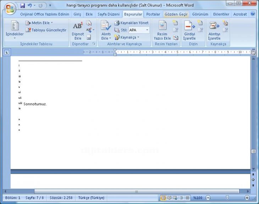The width and height of the screenshot is (259, 204).
Task: Open the Dipnotlar dialog launcher
Action: coord(94,44)
